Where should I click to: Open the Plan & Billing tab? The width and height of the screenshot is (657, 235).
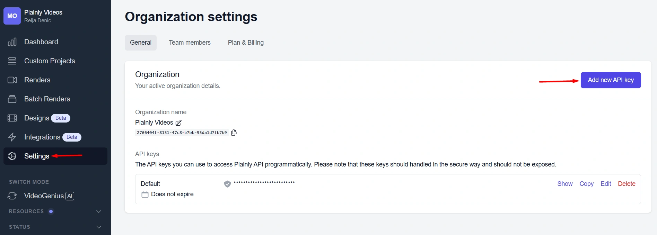(246, 43)
